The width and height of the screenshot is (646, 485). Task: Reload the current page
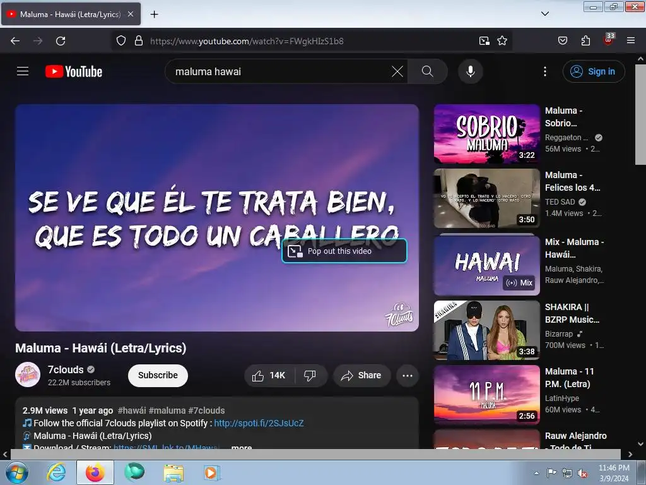click(61, 41)
